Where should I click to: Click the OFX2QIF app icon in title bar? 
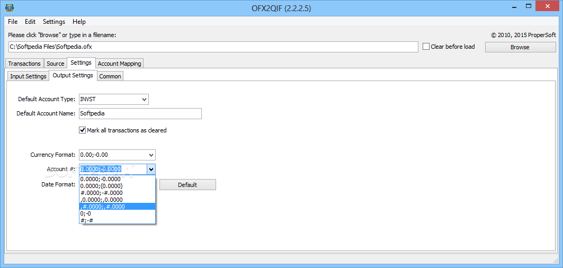pos(10,7)
